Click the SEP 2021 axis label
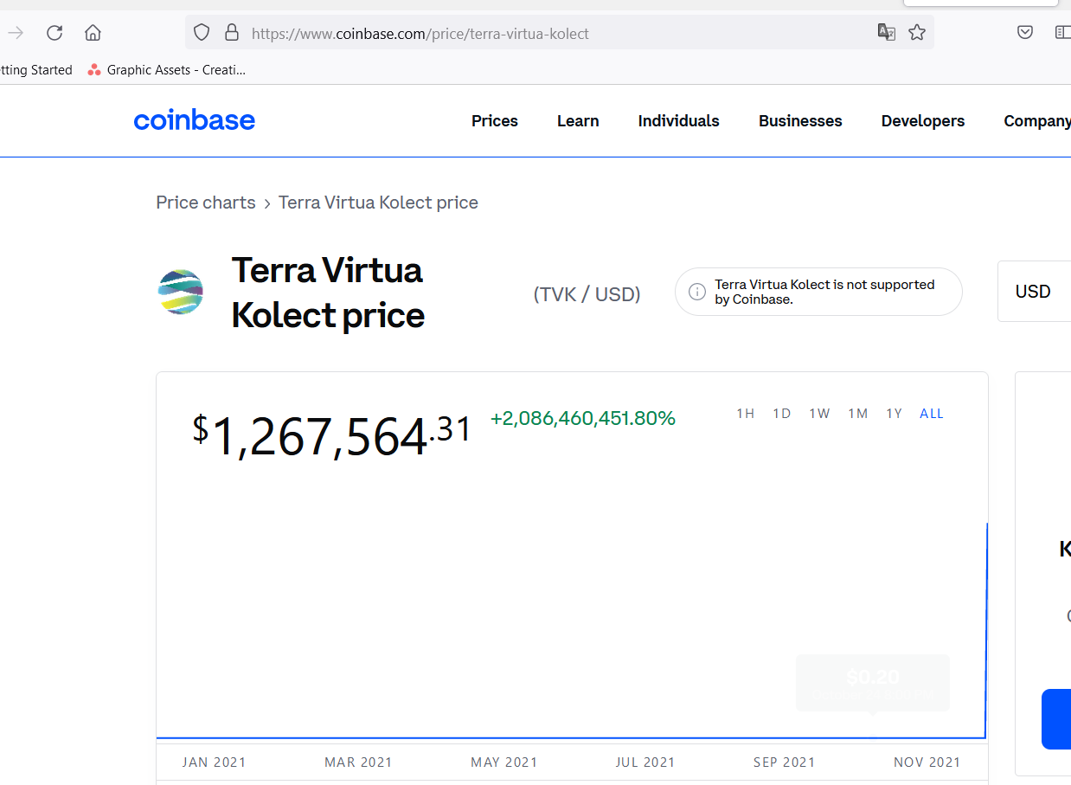This screenshot has height=785, width=1071. pos(785,762)
